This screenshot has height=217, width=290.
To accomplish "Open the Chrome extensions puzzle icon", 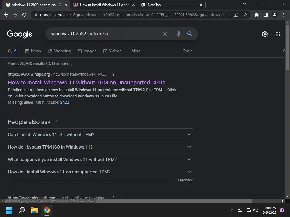I will coord(257,15).
